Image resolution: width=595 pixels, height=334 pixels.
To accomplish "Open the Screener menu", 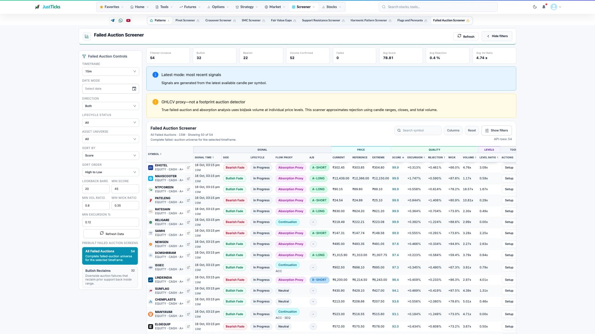I will 303,7.
